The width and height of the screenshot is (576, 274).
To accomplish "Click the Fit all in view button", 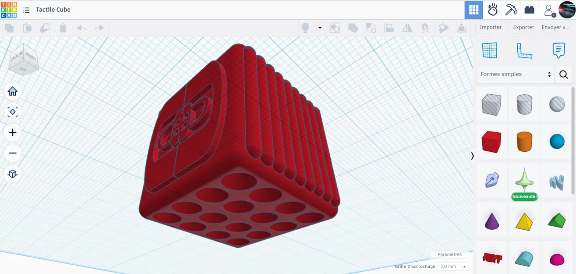I will pos(13,112).
